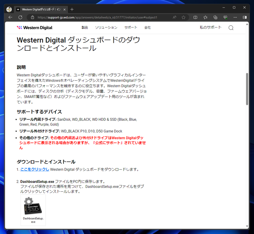Image resolution: width=254 pixels, height=234 pixels.
Task: Open the ソリューション menu
Action: tap(106, 27)
